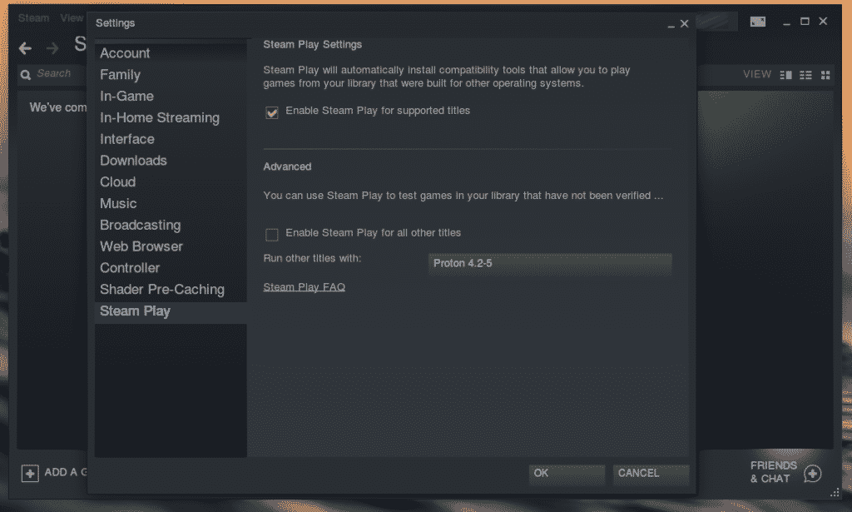Open the Steam menu
The height and width of the screenshot is (512, 852).
(33, 18)
